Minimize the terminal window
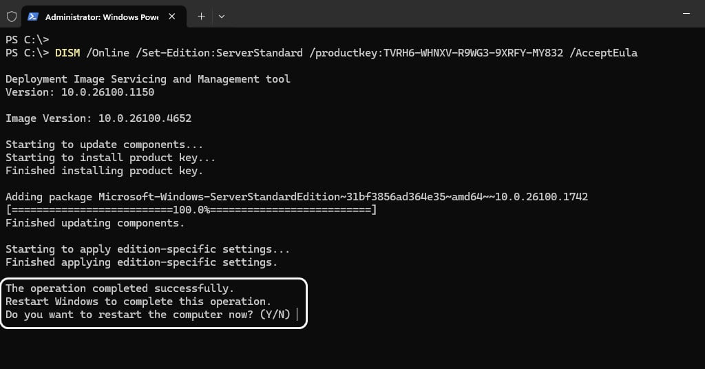This screenshot has height=369, width=705. pyautogui.click(x=686, y=14)
